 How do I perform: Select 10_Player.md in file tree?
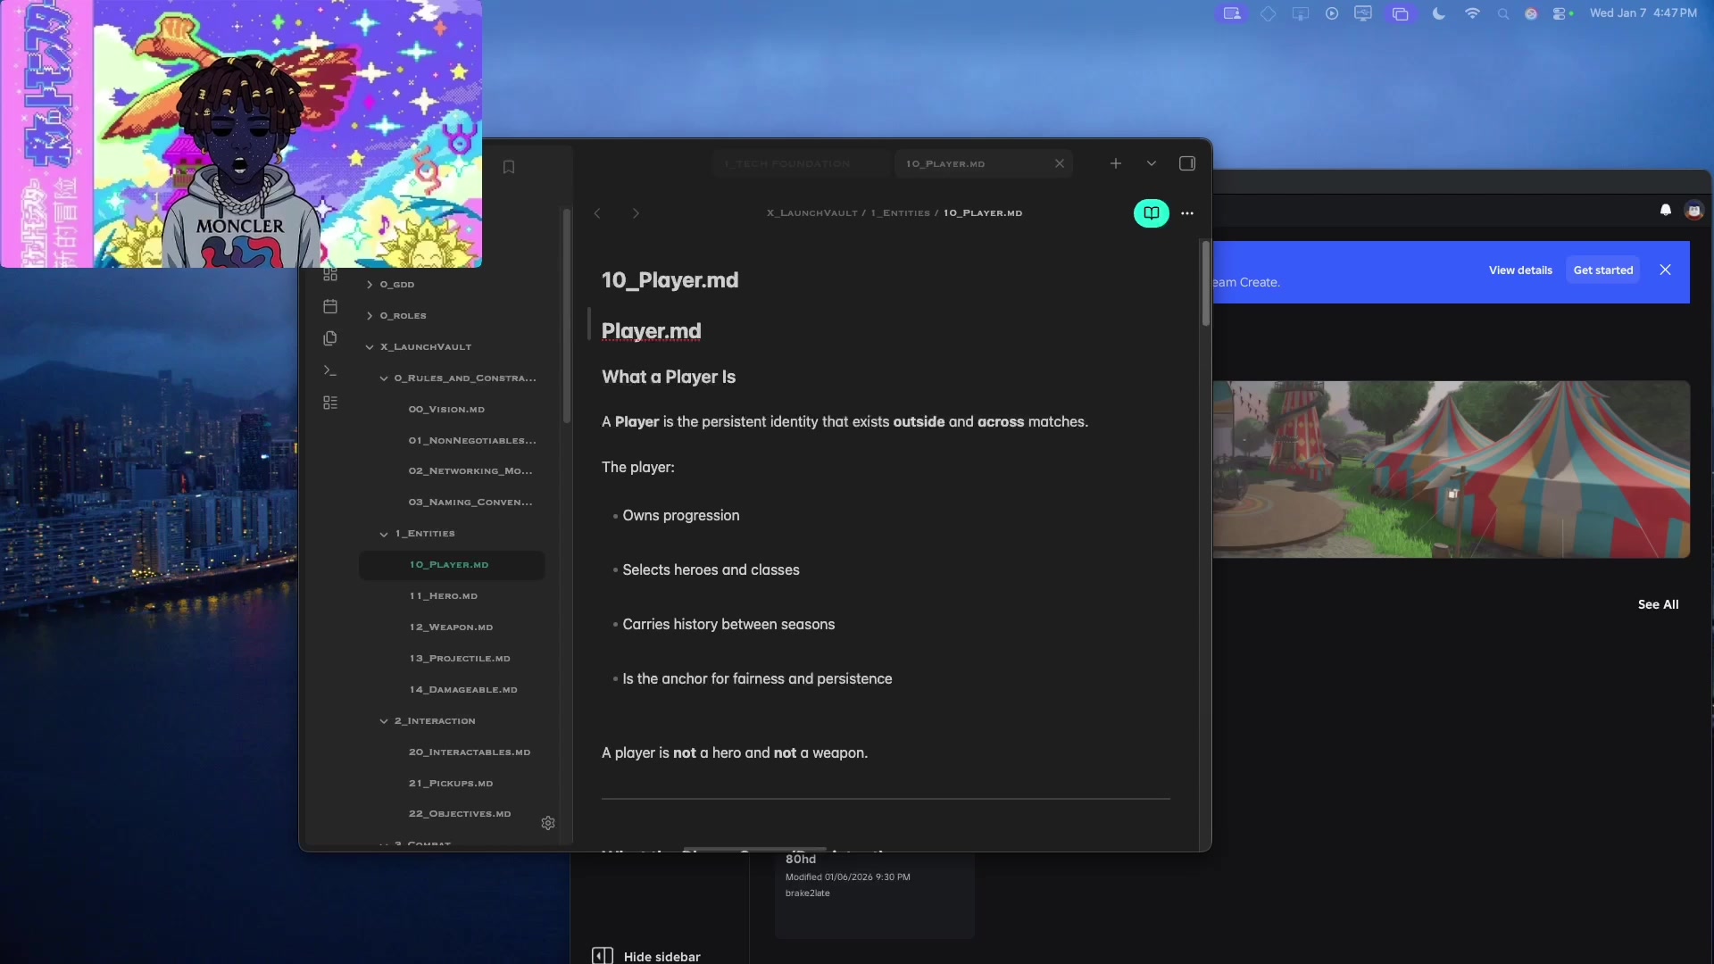point(452,565)
